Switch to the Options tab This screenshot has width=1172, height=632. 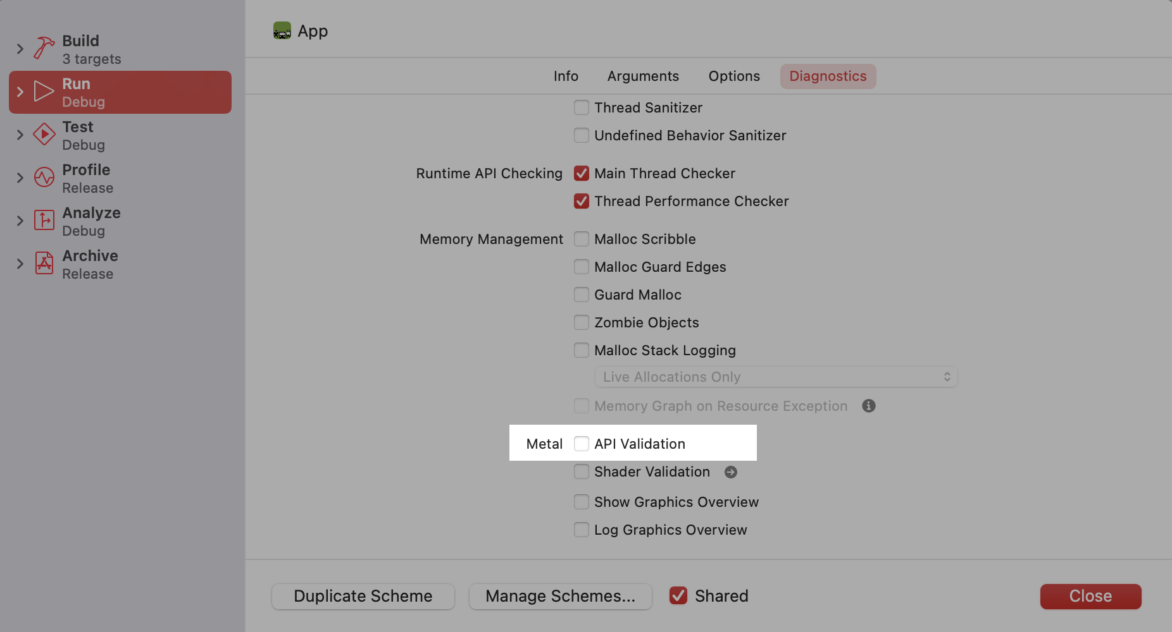click(x=733, y=76)
